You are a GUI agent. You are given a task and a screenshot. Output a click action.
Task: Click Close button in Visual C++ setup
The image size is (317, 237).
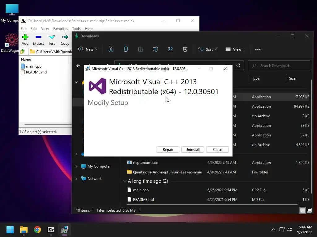point(217,150)
